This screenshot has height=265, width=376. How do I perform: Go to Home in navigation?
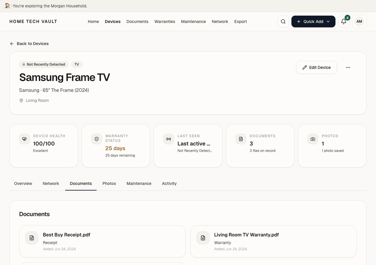click(93, 21)
